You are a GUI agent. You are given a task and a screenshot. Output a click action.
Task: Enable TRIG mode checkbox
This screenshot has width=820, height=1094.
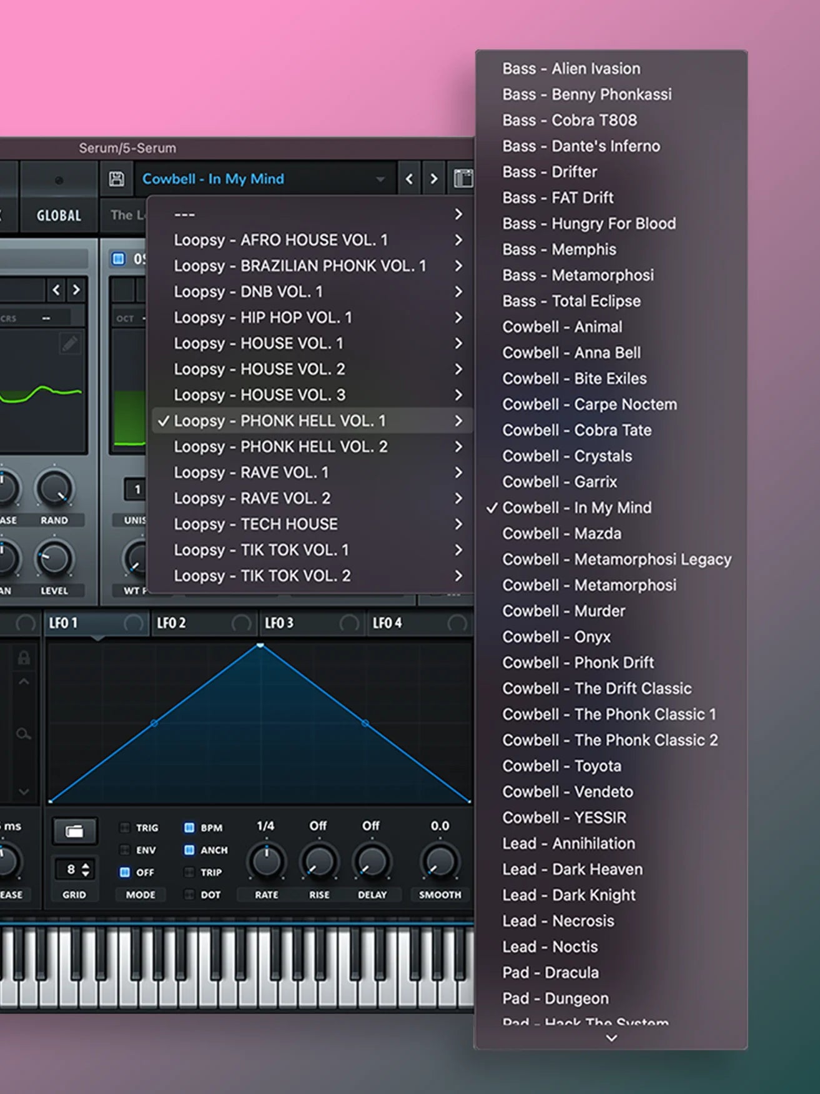tap(125, 828)
